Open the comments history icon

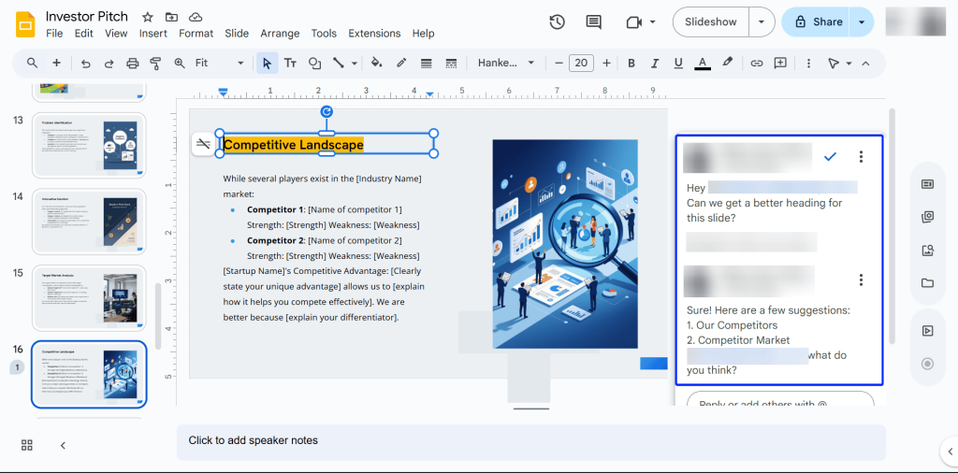point(593,22)
